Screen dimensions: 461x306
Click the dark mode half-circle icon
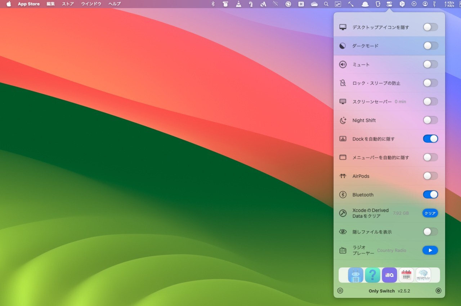click(343, 46)
